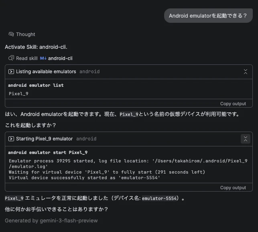Open the Read skill icon
The image size is (258, 232).
tap(11, 58)
